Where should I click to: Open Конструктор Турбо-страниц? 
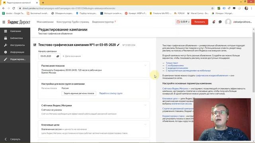[x=73, y=22]
